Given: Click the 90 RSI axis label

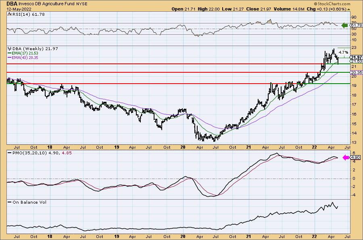Looking at the screenshot, I should point(354,17).
